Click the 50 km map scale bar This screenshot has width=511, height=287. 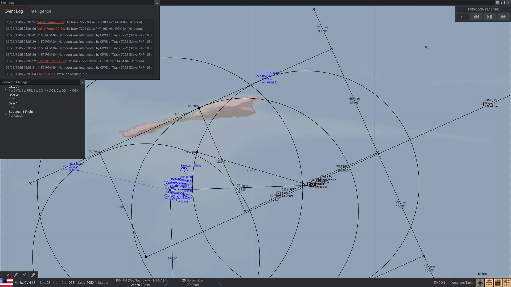482,275
